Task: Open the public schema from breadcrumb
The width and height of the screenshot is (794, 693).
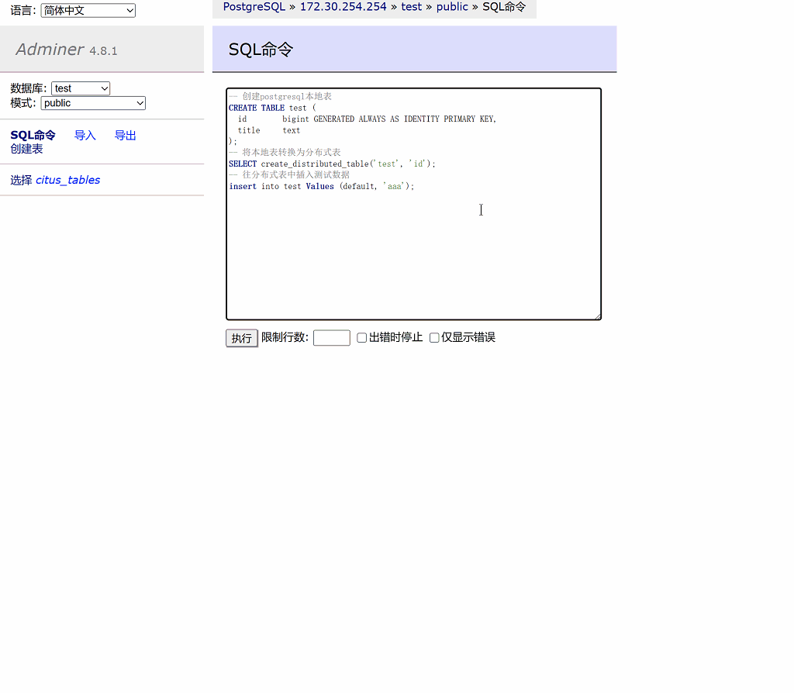Action: [x=452, y=6]
